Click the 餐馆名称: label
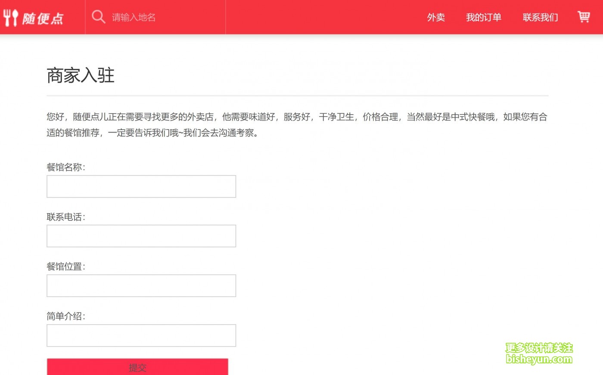This screenshot has width=603, height=375. 66,167
